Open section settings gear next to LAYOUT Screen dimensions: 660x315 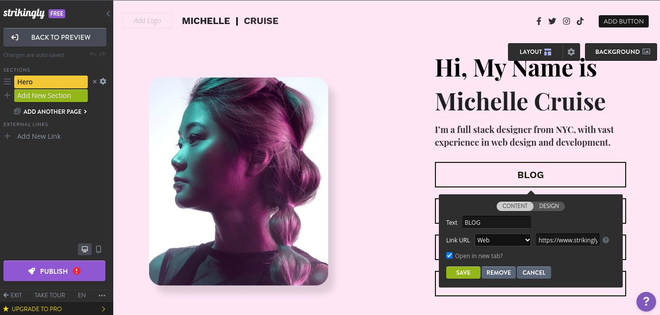[571, 52]
